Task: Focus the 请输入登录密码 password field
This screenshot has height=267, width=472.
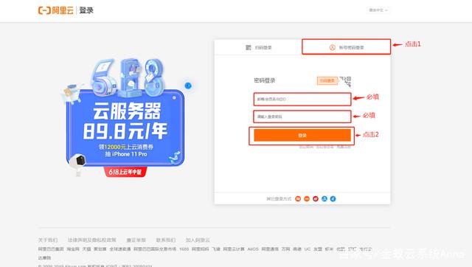Action: pos(302,117)
